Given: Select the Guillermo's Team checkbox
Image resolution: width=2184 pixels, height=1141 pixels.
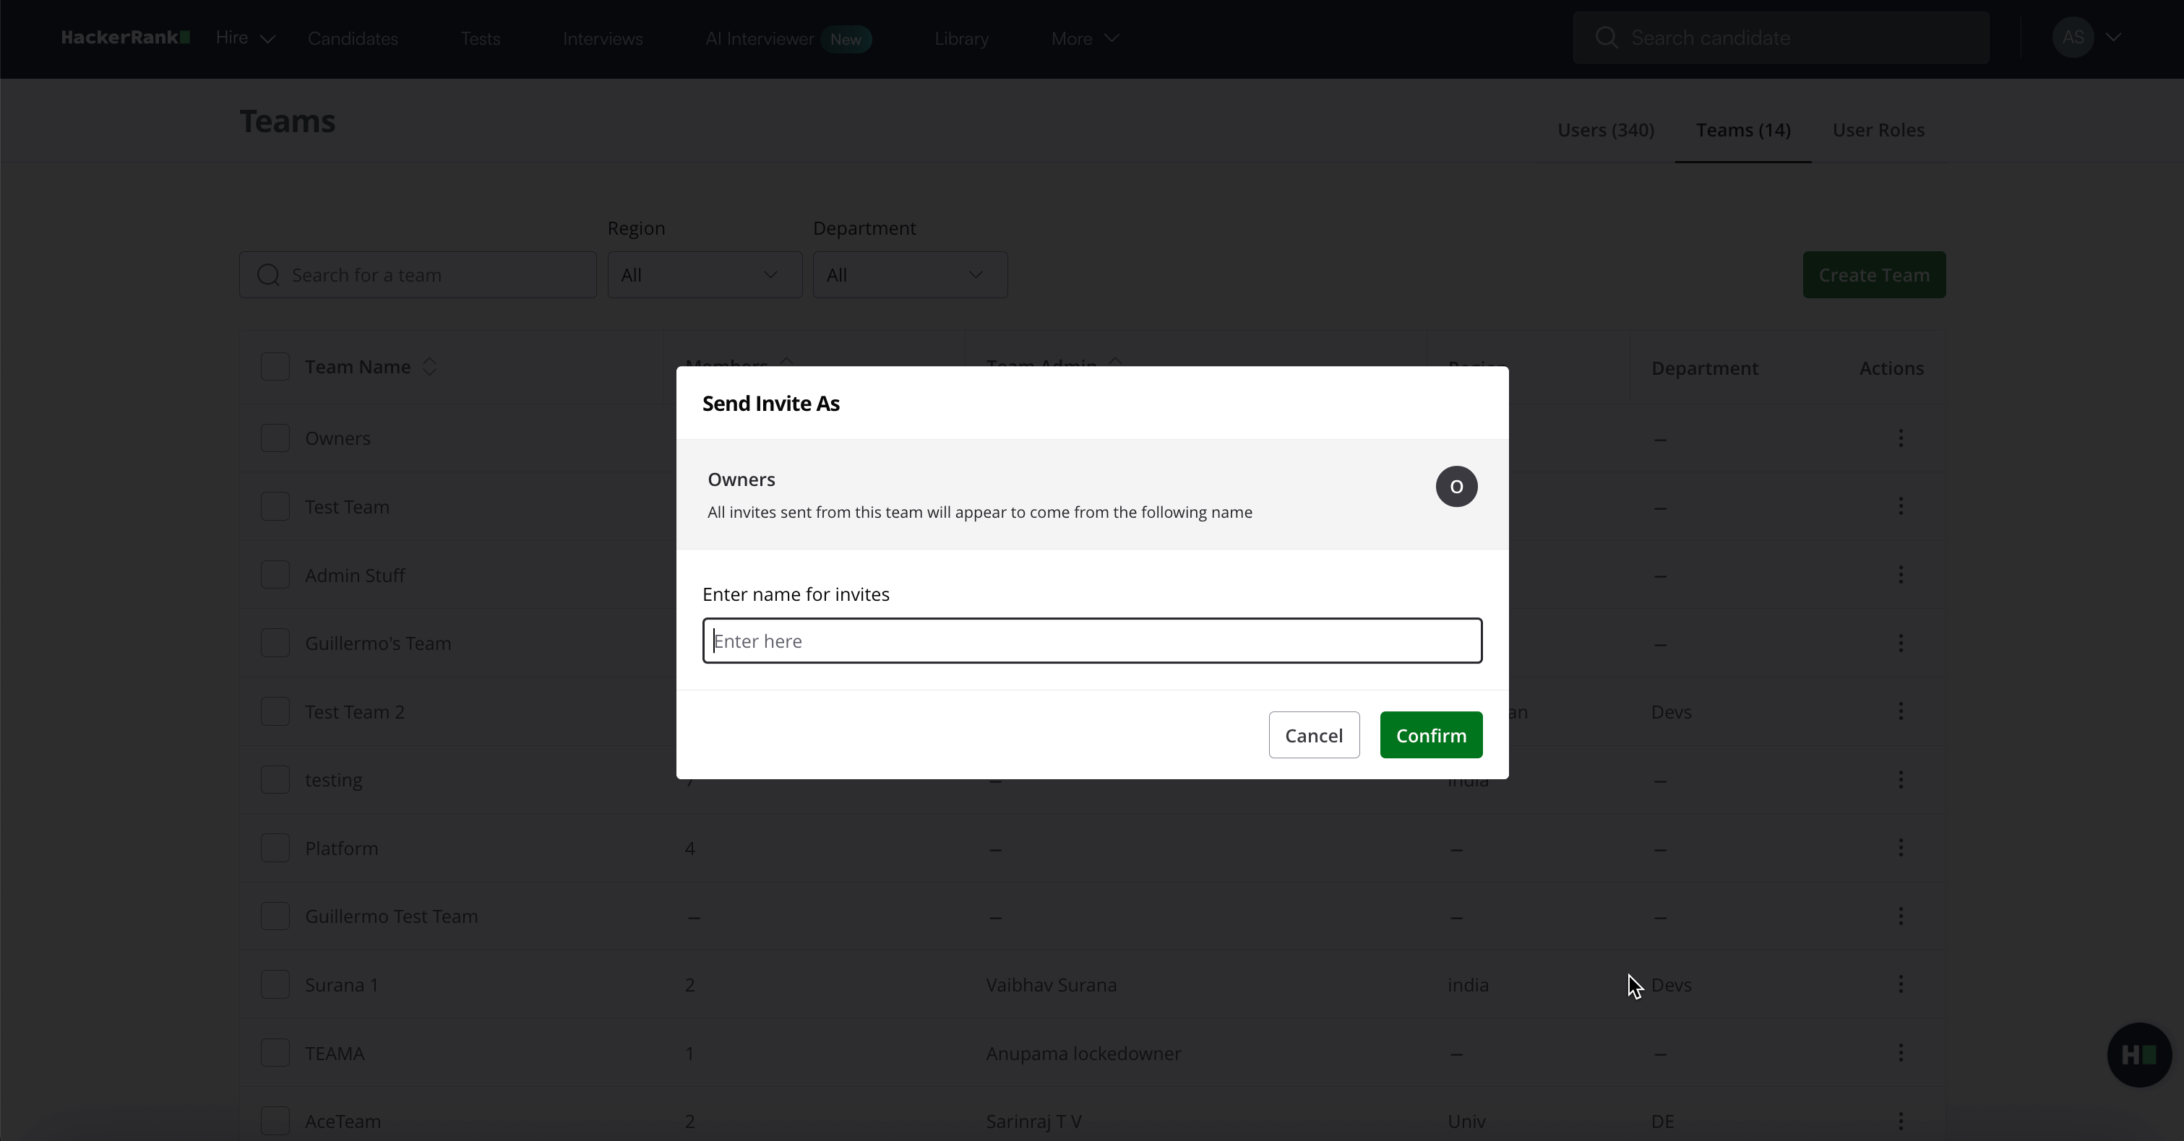Looking at the screenshot, I should coord(275,643).
